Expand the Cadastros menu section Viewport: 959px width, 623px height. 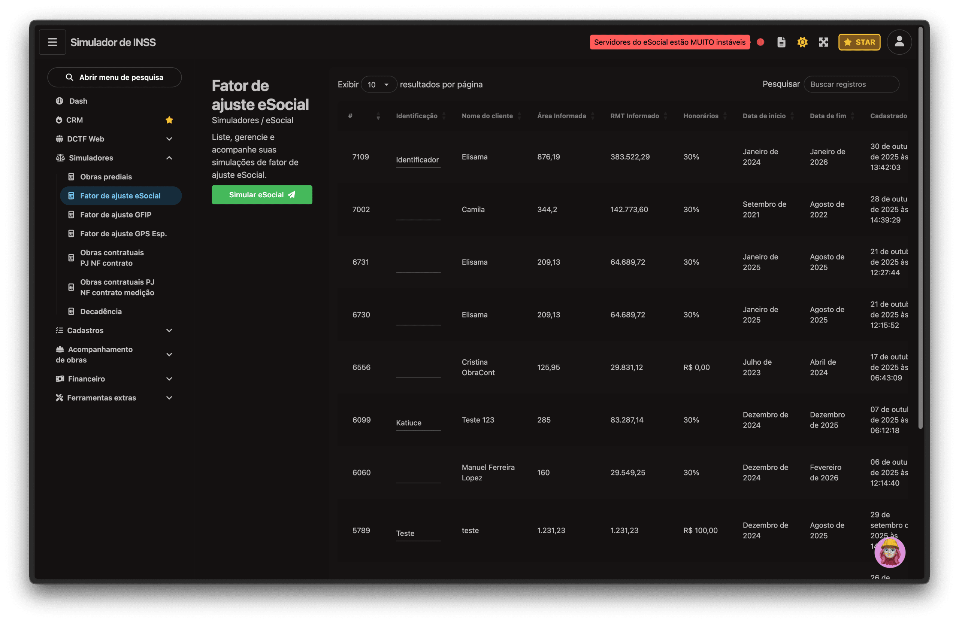(169, 331)
